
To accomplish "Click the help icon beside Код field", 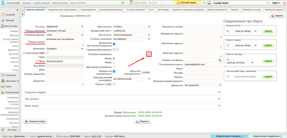I will point(37,61).
